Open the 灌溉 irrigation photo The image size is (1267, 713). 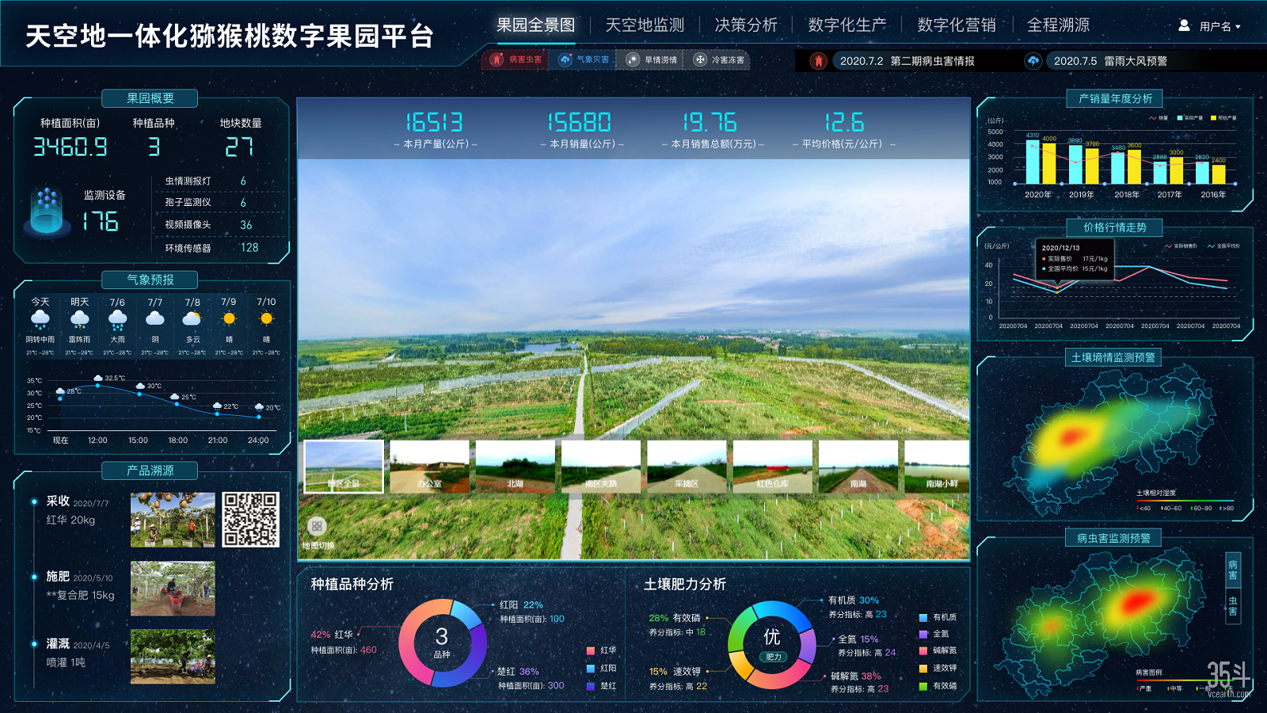[x=173, y=657]
